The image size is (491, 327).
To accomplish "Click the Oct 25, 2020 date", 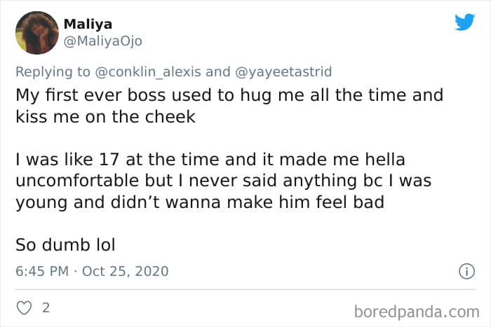I will point(125,270).
